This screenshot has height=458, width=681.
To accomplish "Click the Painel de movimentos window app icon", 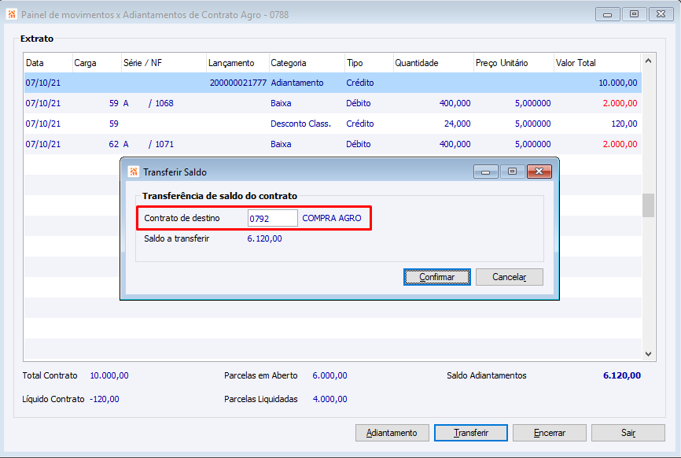I will click(12, 14).
